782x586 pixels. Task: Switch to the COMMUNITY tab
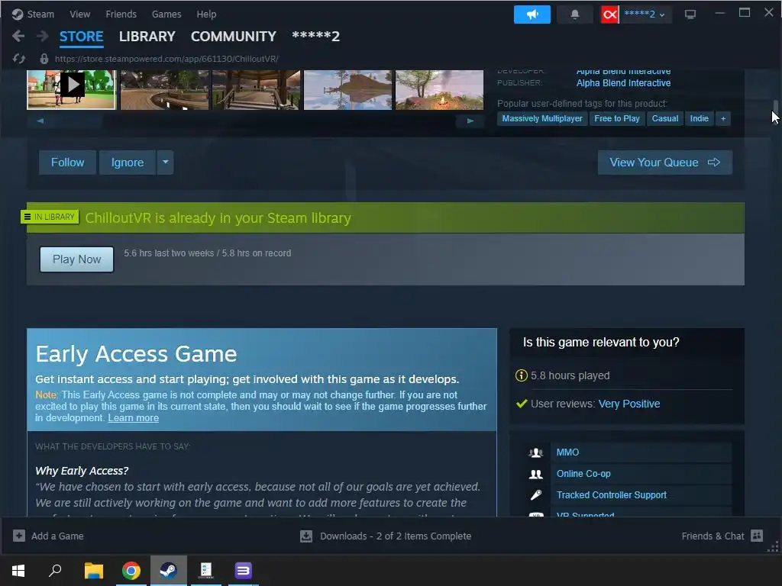pyautogui.click(x=234, y=37)
